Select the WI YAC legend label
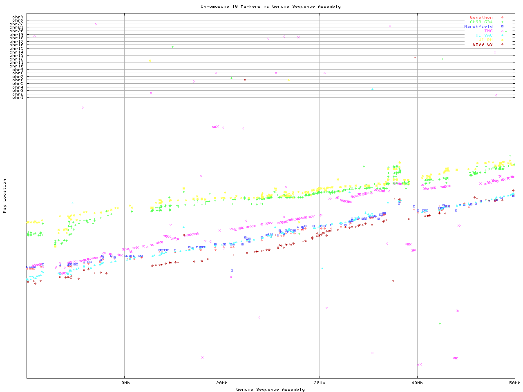Viewport: 523px width, 392px height. 484,36
